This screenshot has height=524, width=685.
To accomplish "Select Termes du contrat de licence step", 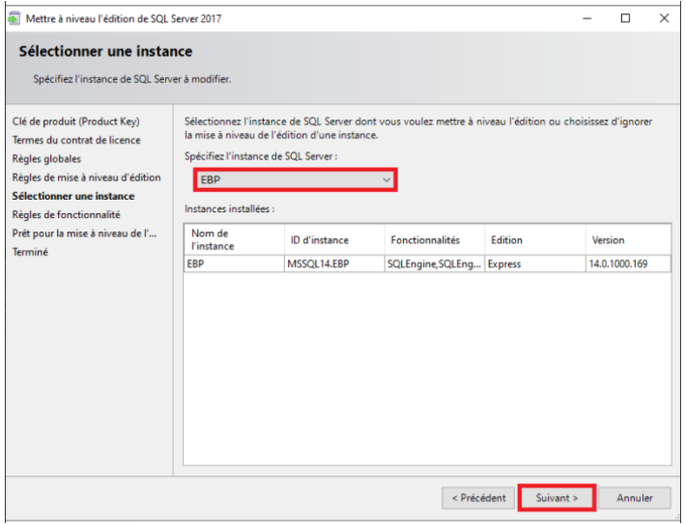I will (x=76, y=140).
